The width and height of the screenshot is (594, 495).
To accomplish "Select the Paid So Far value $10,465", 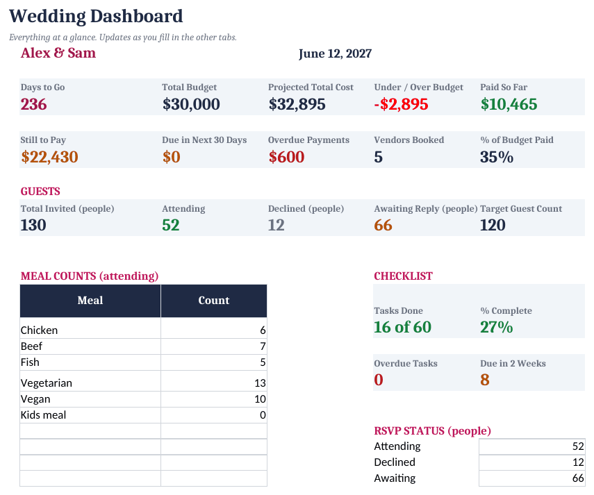I will [x=509, y=104].
